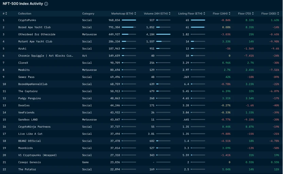
Task: Select the CryptoNinja Partners row name
Action: click(34, 127)
